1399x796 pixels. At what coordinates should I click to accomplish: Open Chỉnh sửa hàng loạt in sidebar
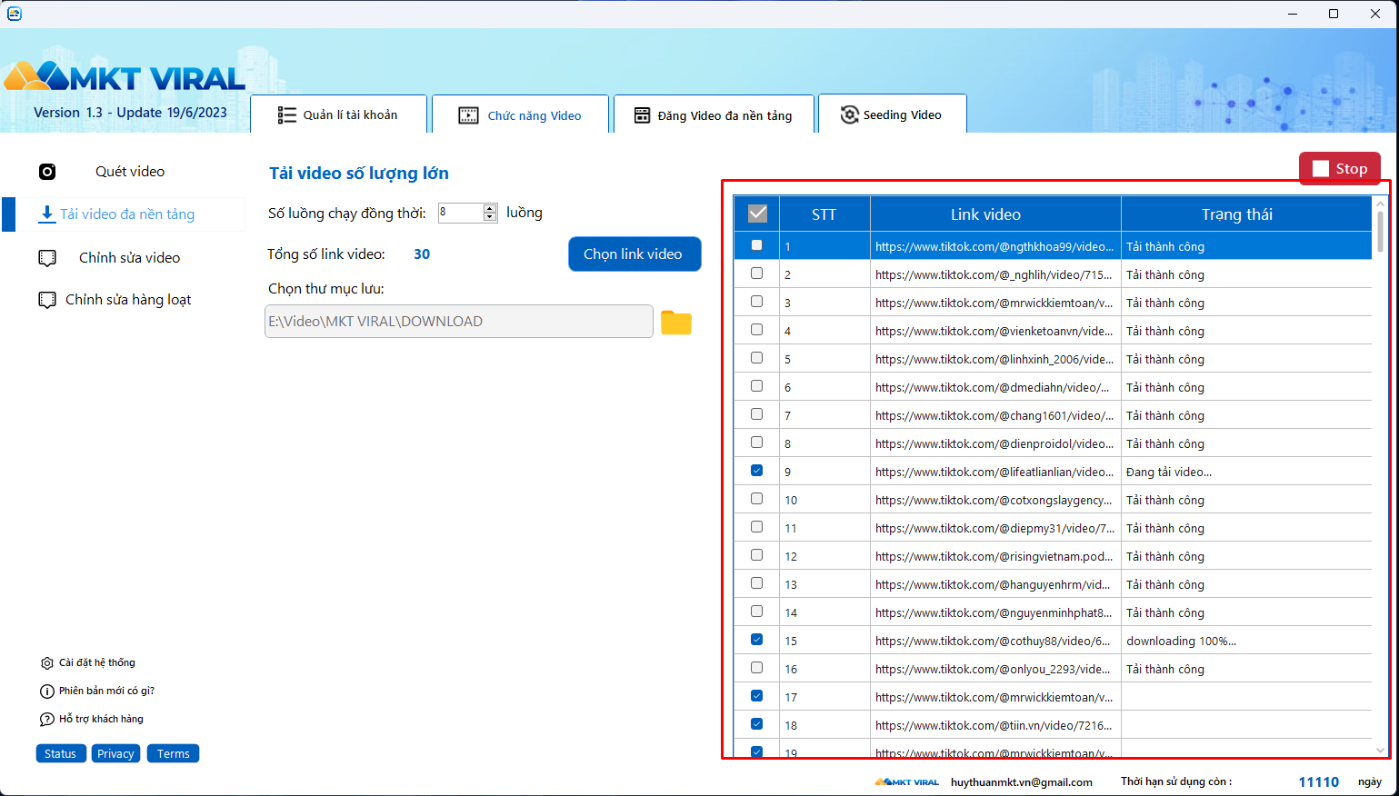(128, 300)
